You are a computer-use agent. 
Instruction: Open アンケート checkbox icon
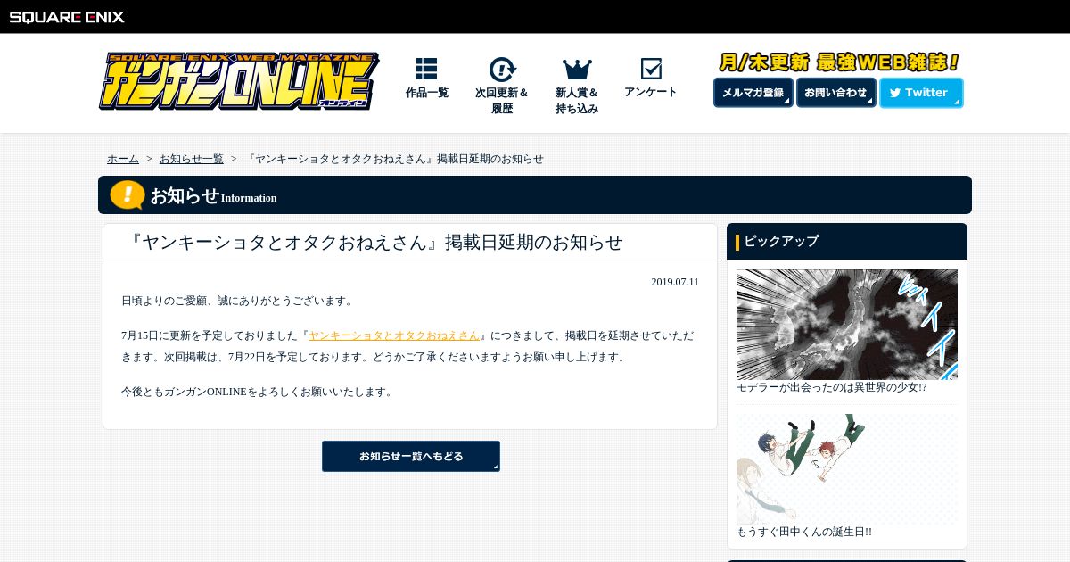(651, 69)
